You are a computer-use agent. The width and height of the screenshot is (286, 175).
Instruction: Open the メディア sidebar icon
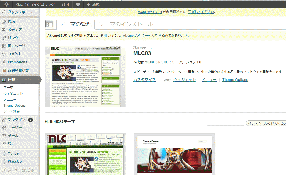click(4, 30)
